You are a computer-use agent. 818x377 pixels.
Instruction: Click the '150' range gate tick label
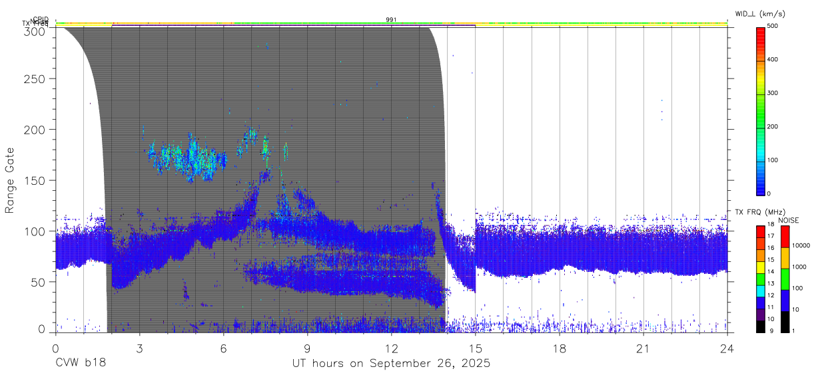[x=35, y=180]
